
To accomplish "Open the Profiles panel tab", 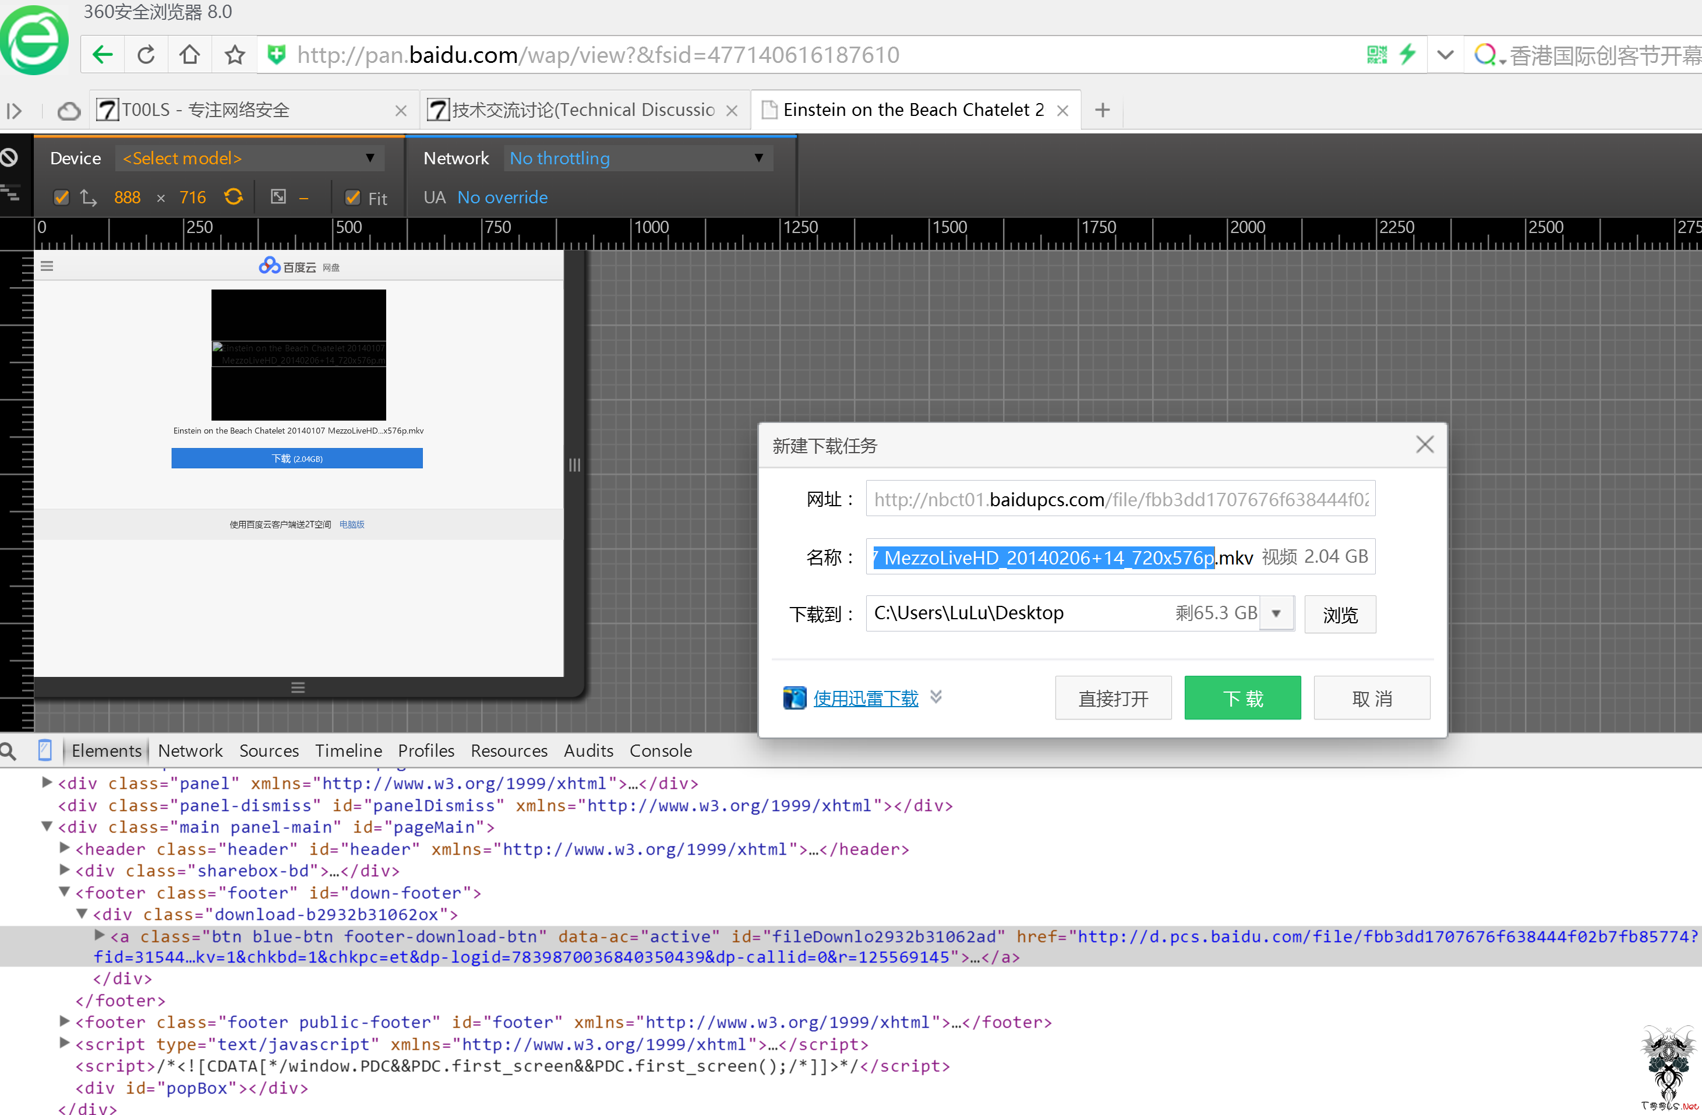I will pos(426,751).
